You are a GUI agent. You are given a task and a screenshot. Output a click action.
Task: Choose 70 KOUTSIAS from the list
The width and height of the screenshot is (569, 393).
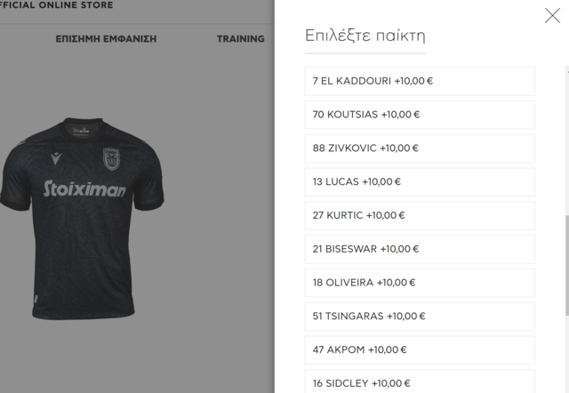420,115
